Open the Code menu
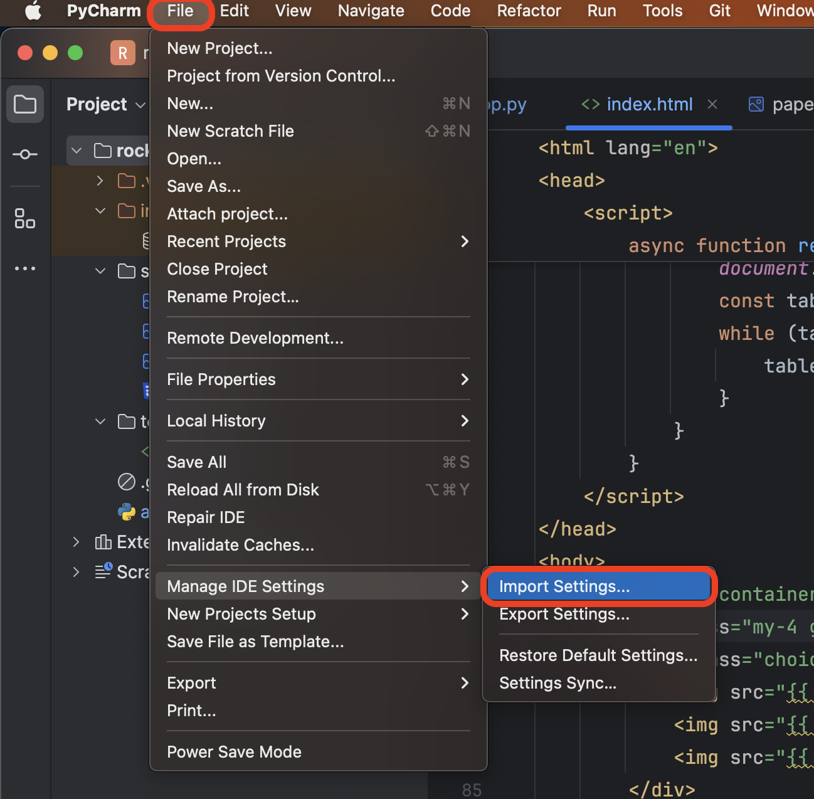This screenshot has width=814, height=799. [x=450, y=11]
